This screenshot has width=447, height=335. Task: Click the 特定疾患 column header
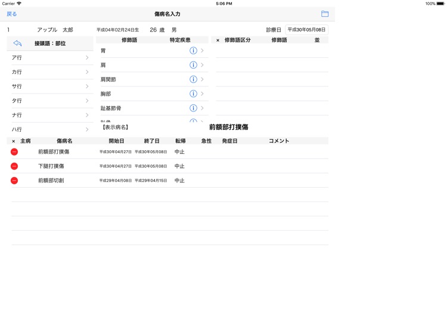click(180, 40)
